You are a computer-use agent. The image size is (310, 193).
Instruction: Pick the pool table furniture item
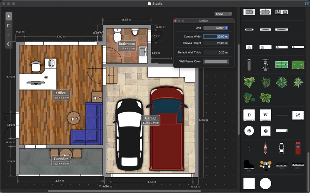coord(298,64)
